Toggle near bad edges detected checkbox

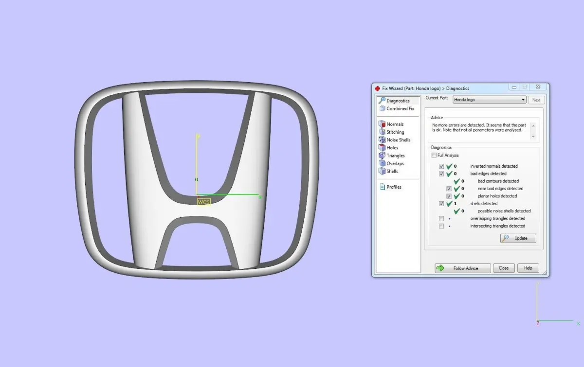tap(449, 189)
